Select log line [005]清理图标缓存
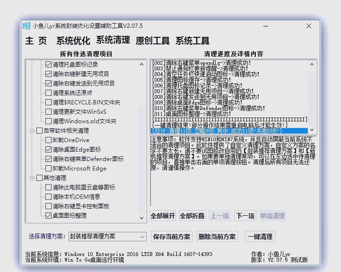341x272 pixels. pyautogui.click(x=192, y=80)
